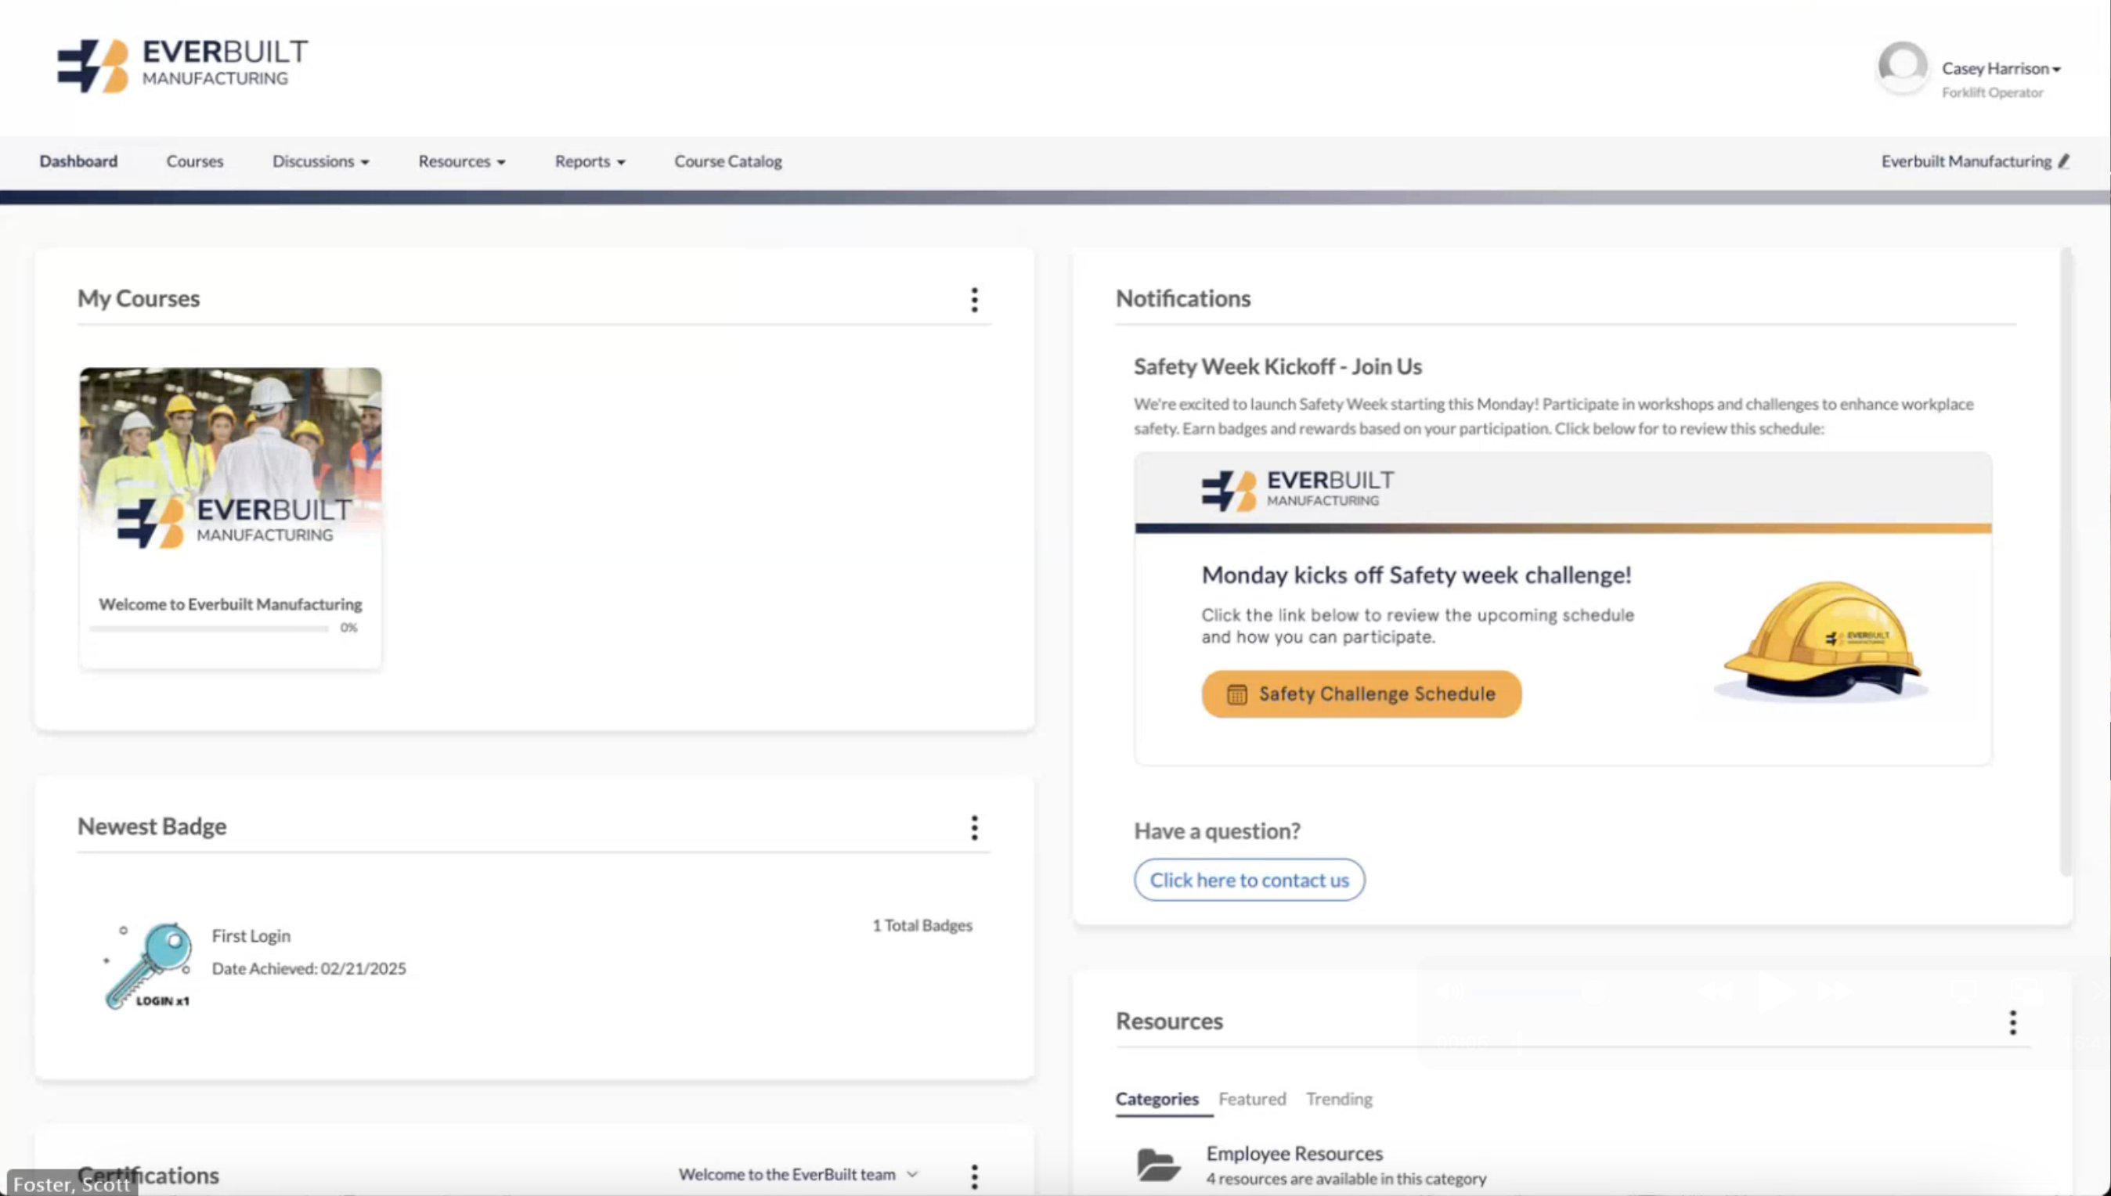Image resolution: width=2111 pixels, height=1196 pixels.
Task: Expand the Reports dropdown menu
Action: [x=590, y=161]
